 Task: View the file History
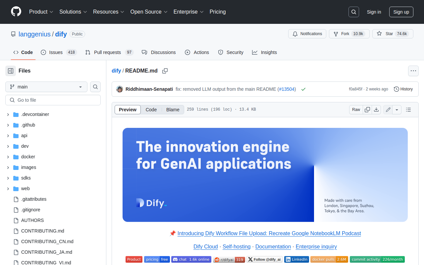pos(403,89)
